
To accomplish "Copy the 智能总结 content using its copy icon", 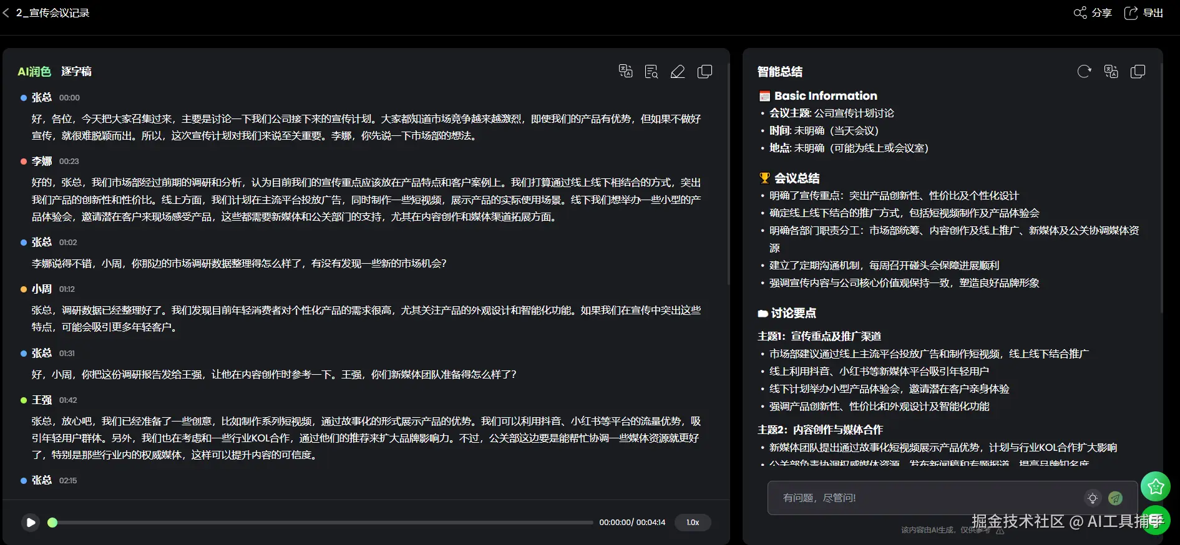I will 1138,72.
